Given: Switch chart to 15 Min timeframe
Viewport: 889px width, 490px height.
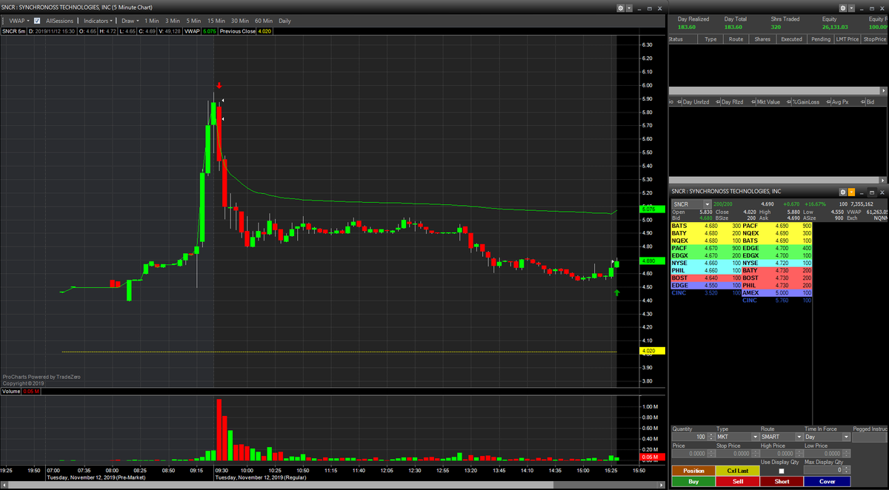Looking at the screenshot, I should point(216,21).
